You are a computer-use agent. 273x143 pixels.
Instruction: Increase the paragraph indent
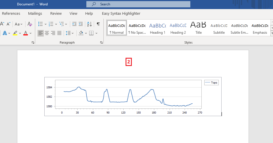point(81,24)
